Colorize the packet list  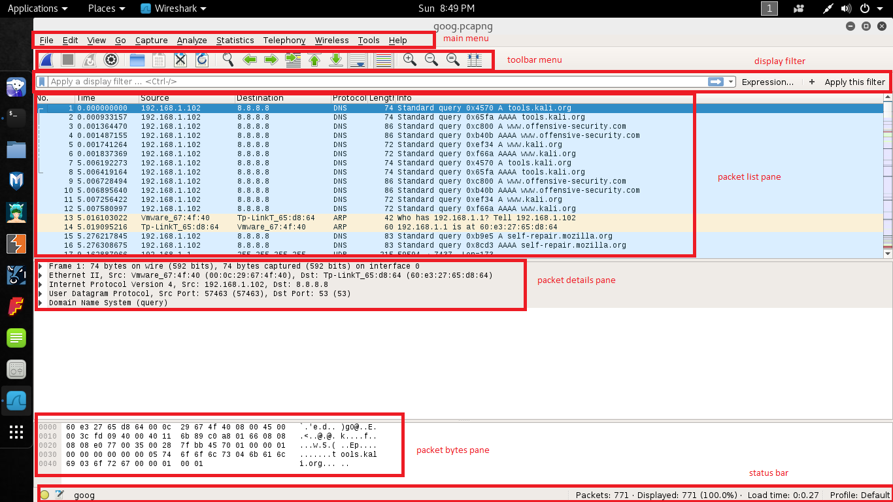(x=383, y=59)
